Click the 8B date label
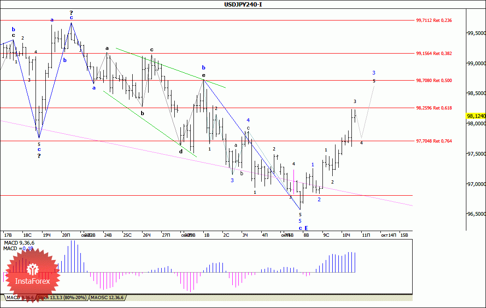This screenshot has height=308, width=486. 306,235
